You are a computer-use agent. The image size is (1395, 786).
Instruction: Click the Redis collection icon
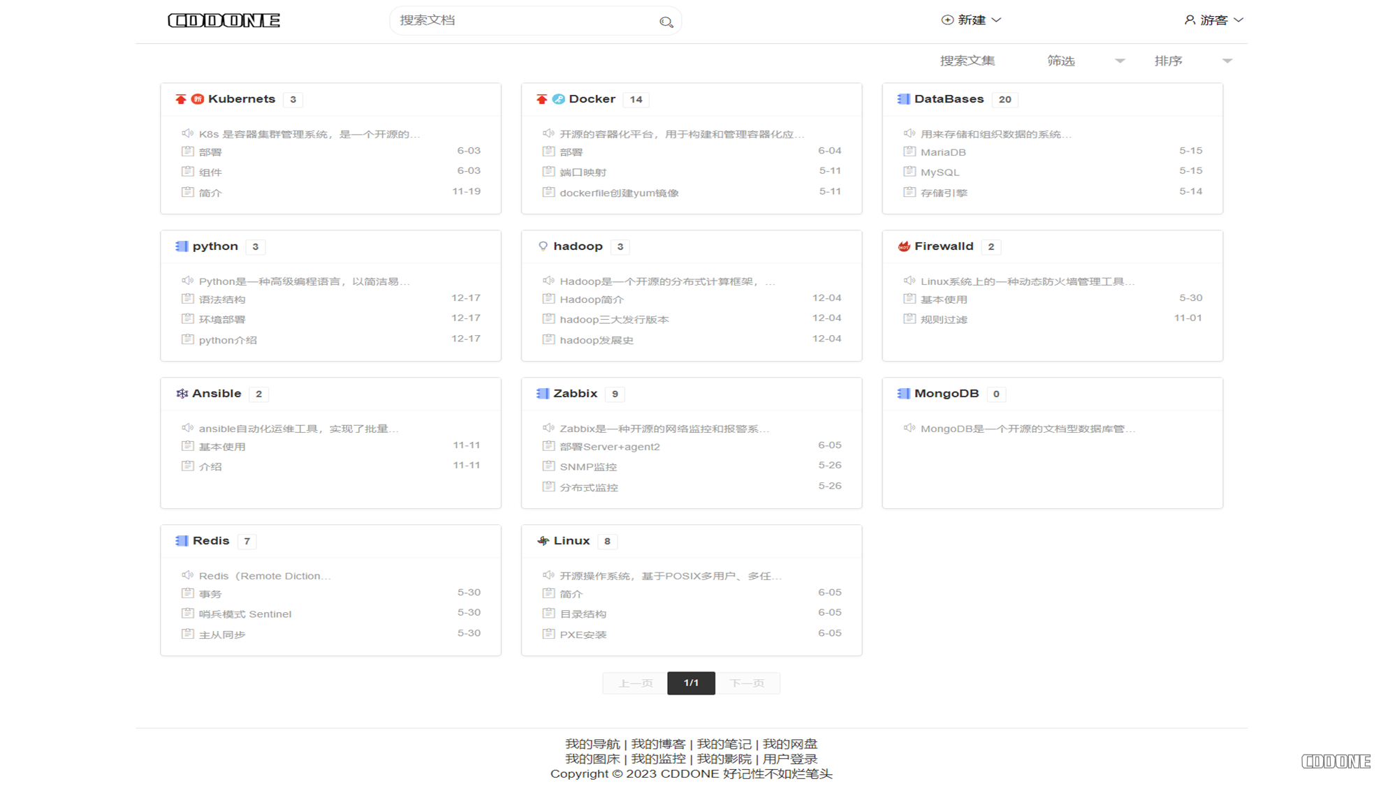(x=182, y=541)
